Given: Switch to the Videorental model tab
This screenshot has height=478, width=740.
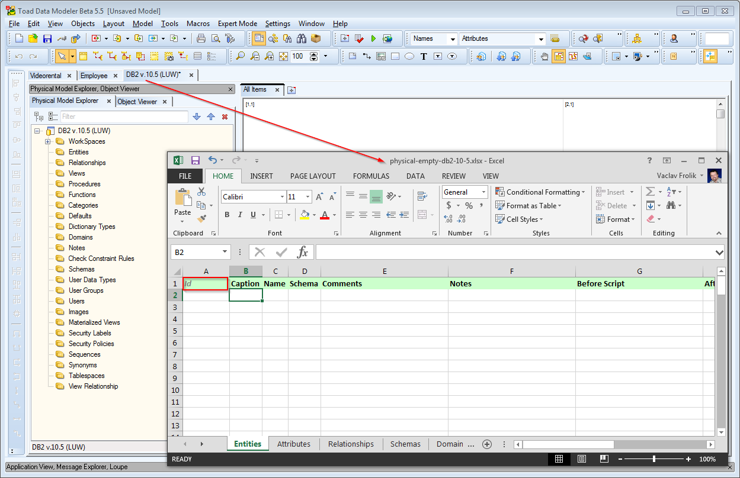Looking at the screenshot, I should pos(46,76).
